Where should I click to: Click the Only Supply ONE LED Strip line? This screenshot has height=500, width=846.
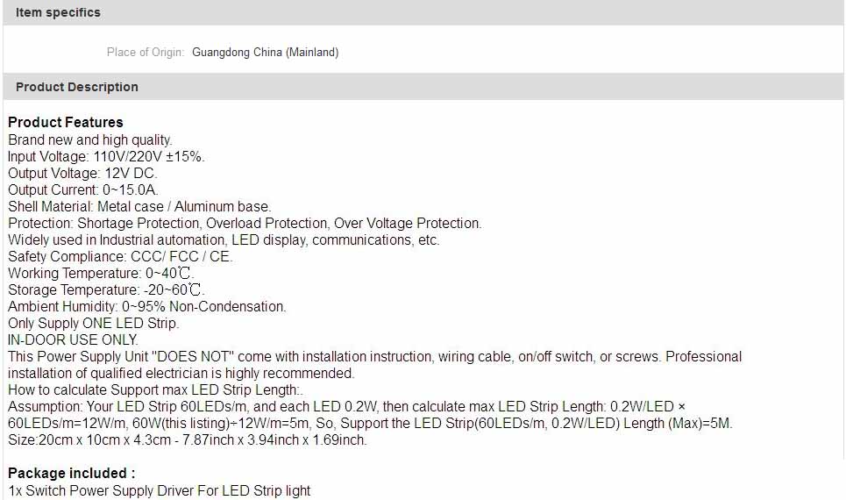(94, 323)
